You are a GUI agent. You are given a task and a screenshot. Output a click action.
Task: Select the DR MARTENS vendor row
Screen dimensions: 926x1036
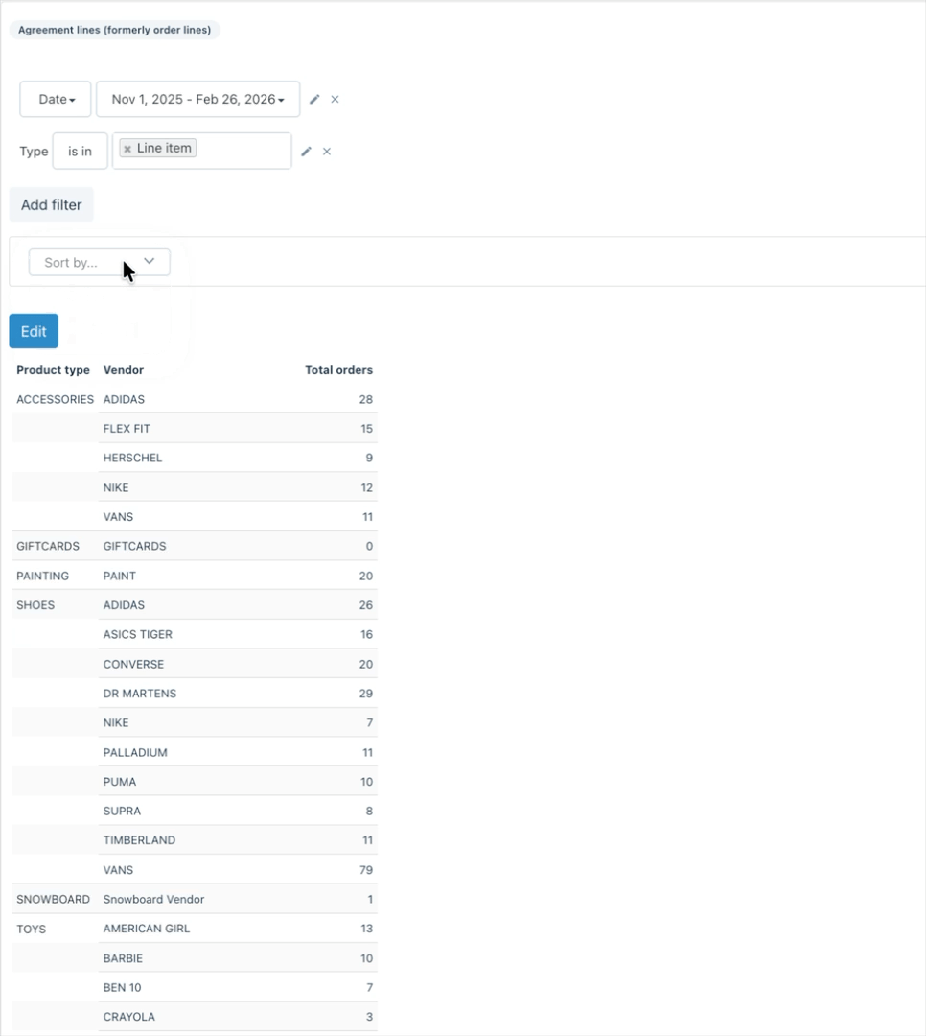[x=238, y=694]
